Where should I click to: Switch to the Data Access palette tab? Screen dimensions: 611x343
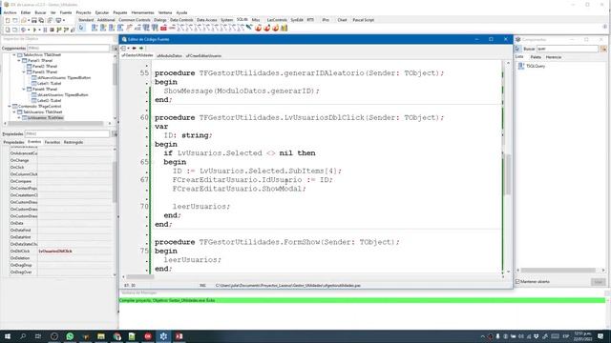tap(206, 20)
